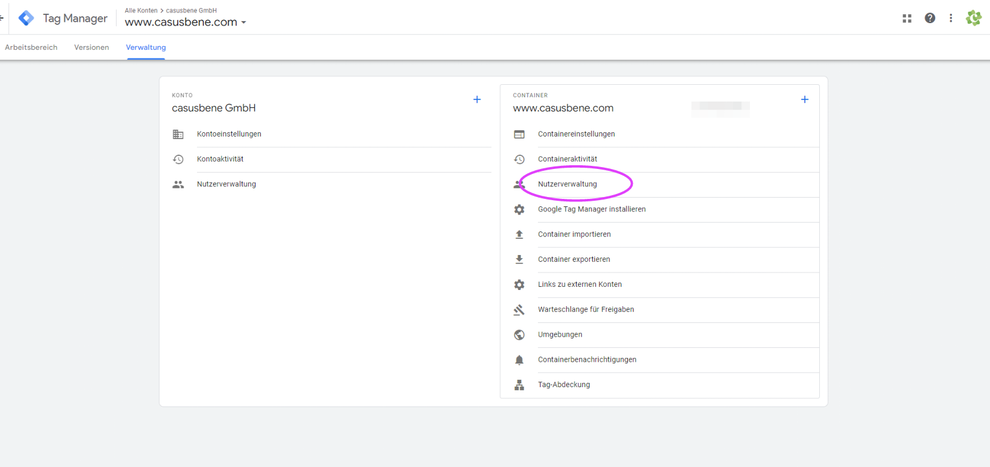990x467 pixels.
Task: Click the Tag-Abdeckung sitemap icon
Action: [519, 385]
